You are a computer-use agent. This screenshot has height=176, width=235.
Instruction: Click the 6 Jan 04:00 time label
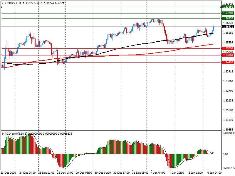pyautogui.click(x=214, y=173)
